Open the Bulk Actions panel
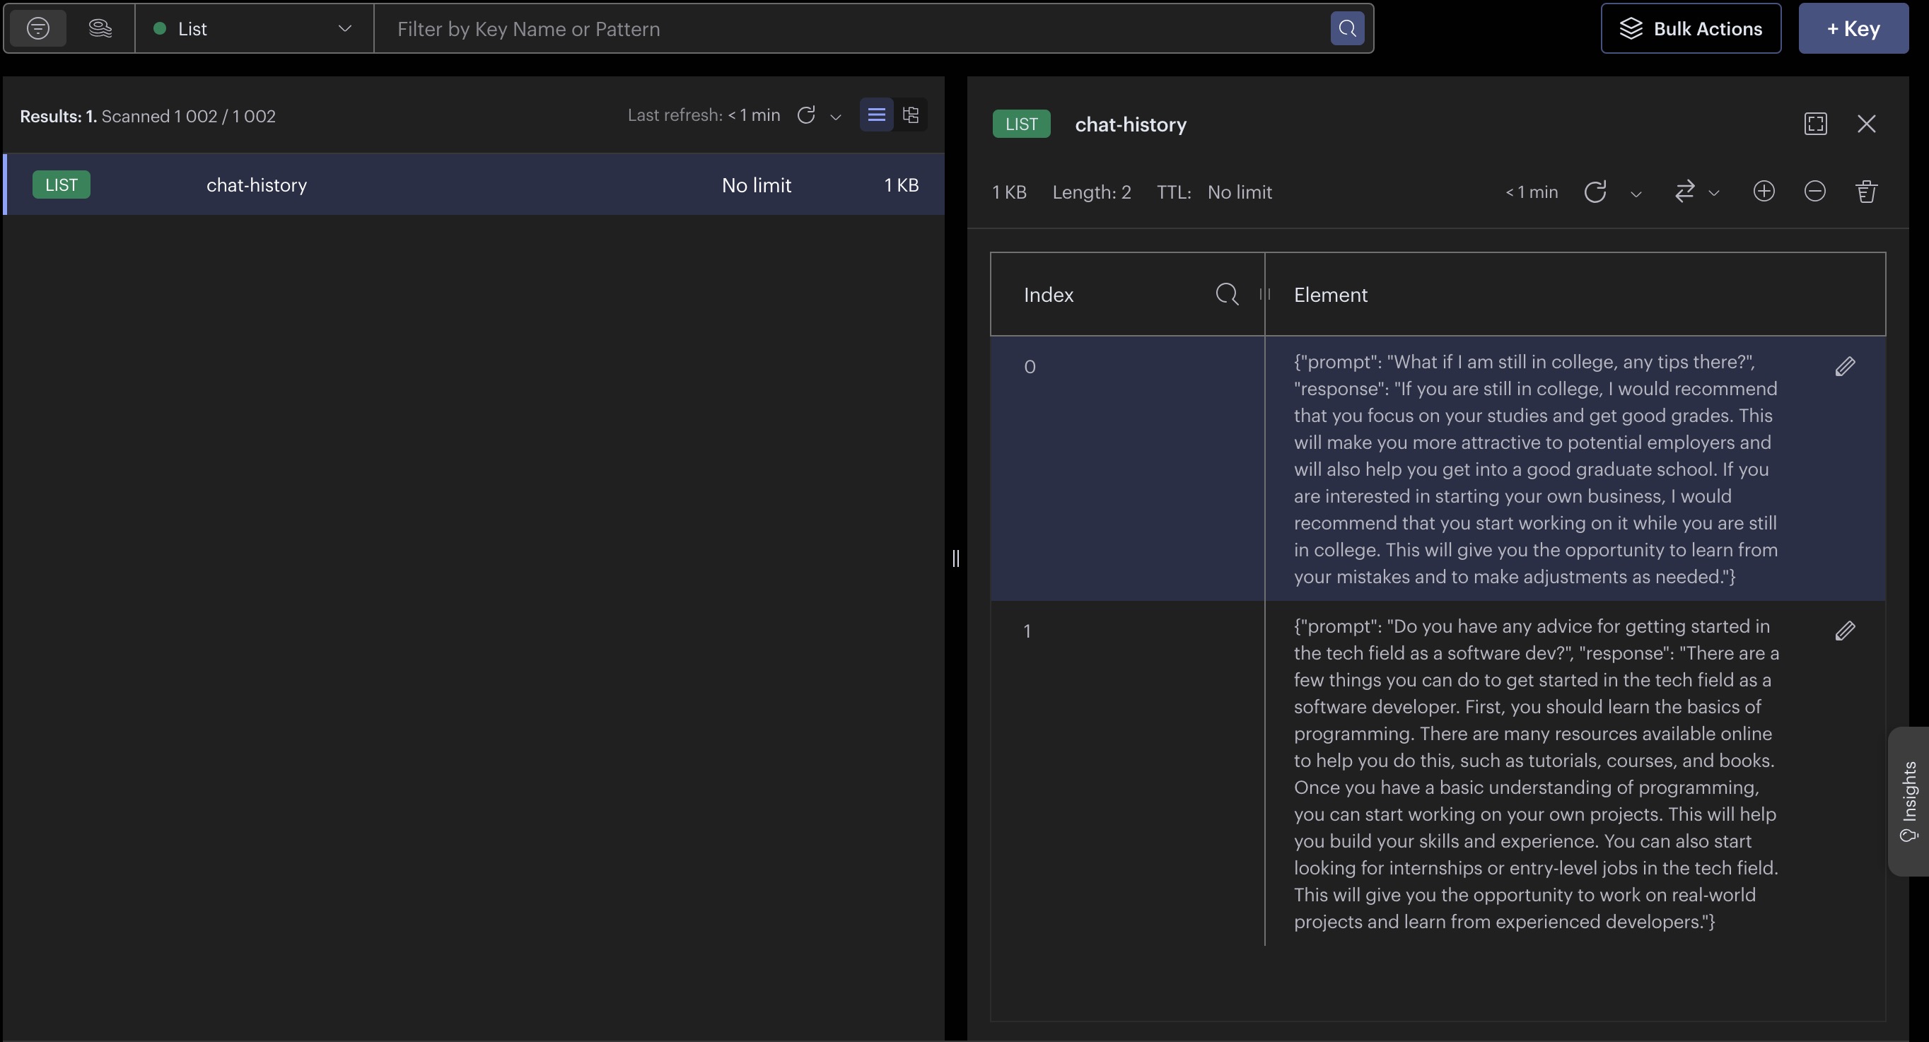 point(1690,29)
